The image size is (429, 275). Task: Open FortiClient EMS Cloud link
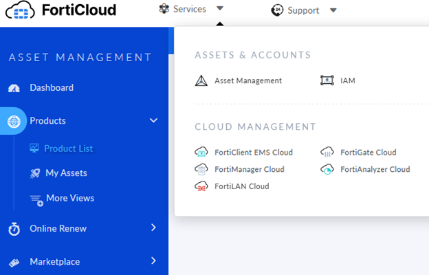254,153
